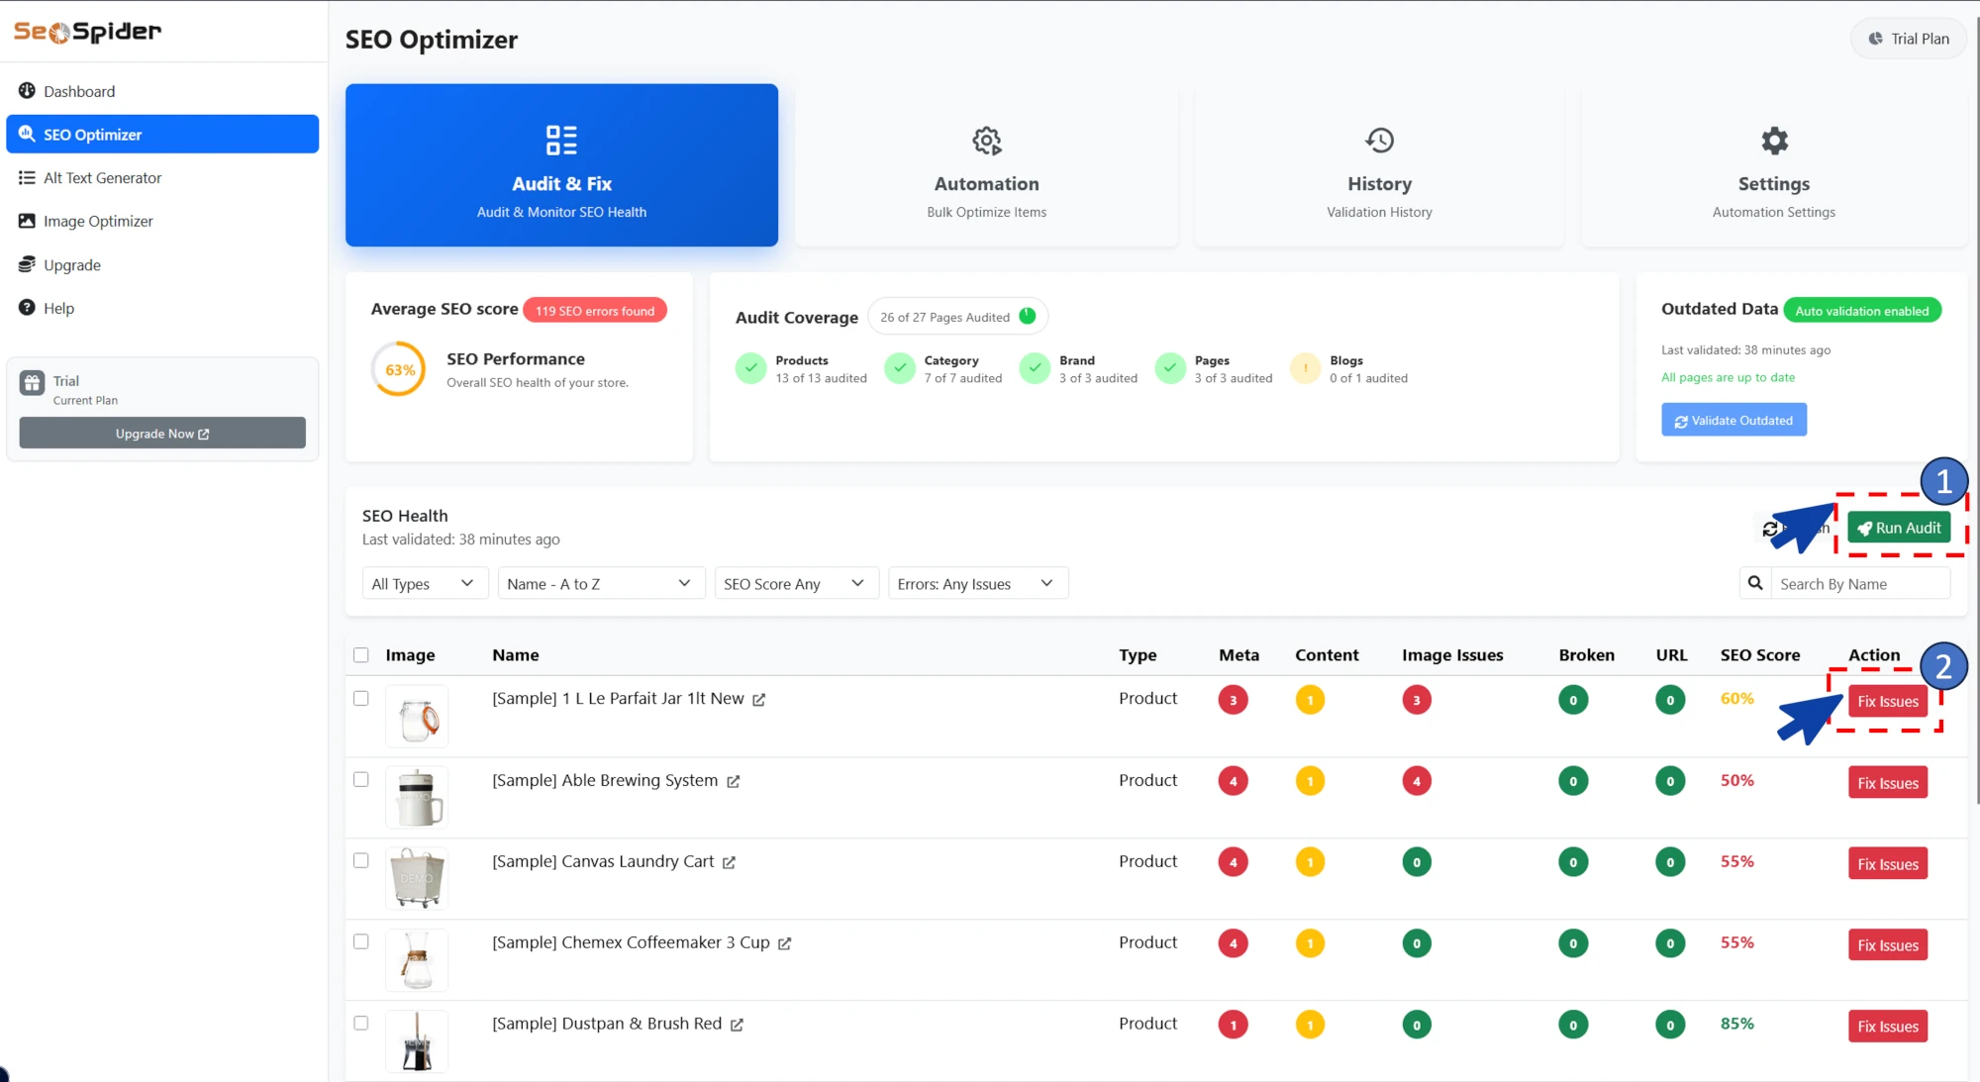Click the Help question mark icon

pyautogui.click(x=27, y=307)
